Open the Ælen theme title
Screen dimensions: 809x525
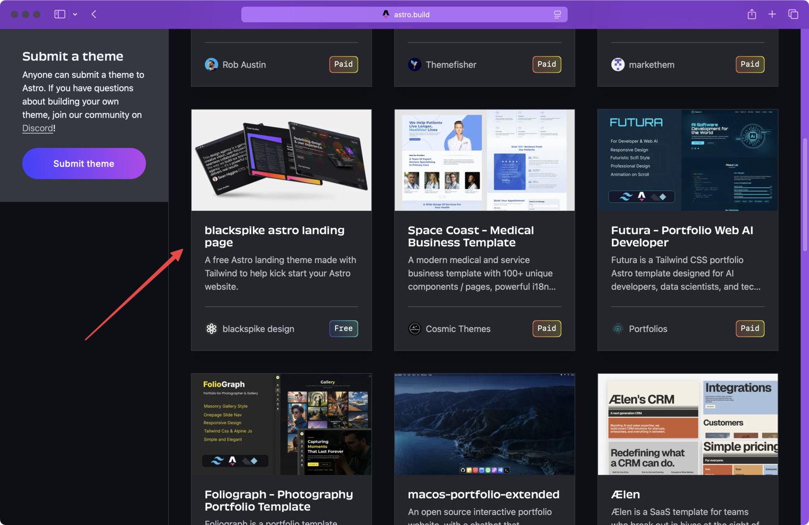[625, 494]
